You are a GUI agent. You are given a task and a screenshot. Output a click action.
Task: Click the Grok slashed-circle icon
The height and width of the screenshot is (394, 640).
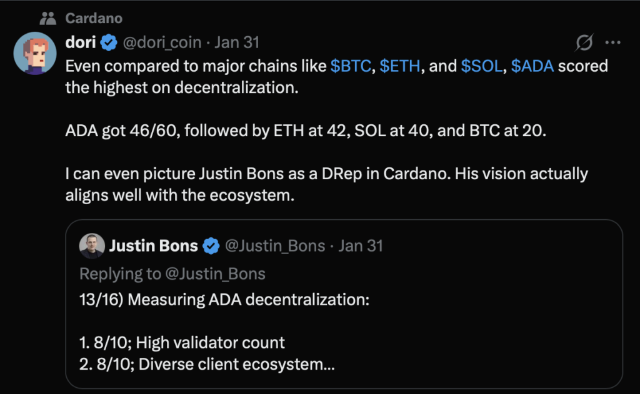coord(584,42)
